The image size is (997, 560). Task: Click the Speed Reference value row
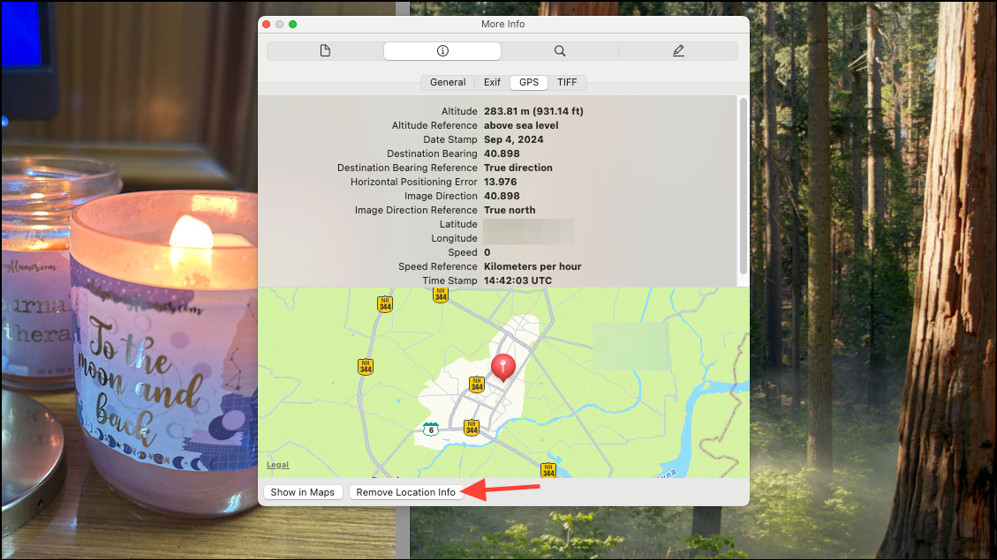pyautogui.click(x=532, y=266)
